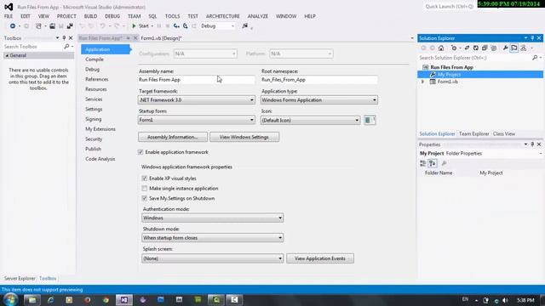This screenshot has width=545, height=306.
Task: Toggle Preview Selected Items icon
Action: click(514, 48)
